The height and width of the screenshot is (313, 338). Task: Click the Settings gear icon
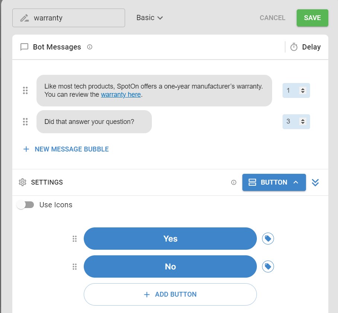pos(22,182)
